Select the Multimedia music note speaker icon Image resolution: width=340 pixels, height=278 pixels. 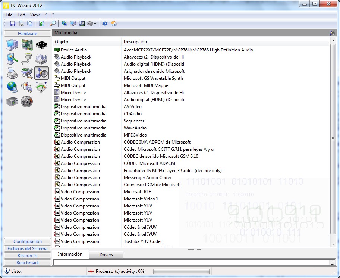click(x=41, y=73)
